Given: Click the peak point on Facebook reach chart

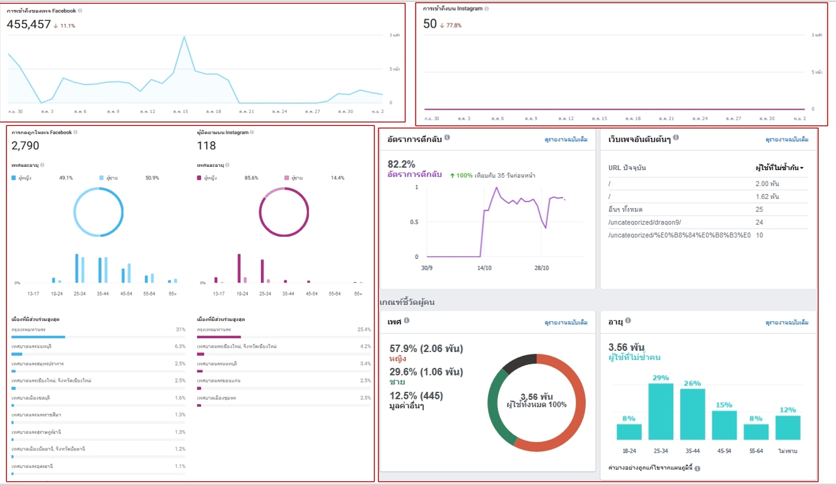Looking at the screenshot, I should (184, 37).
